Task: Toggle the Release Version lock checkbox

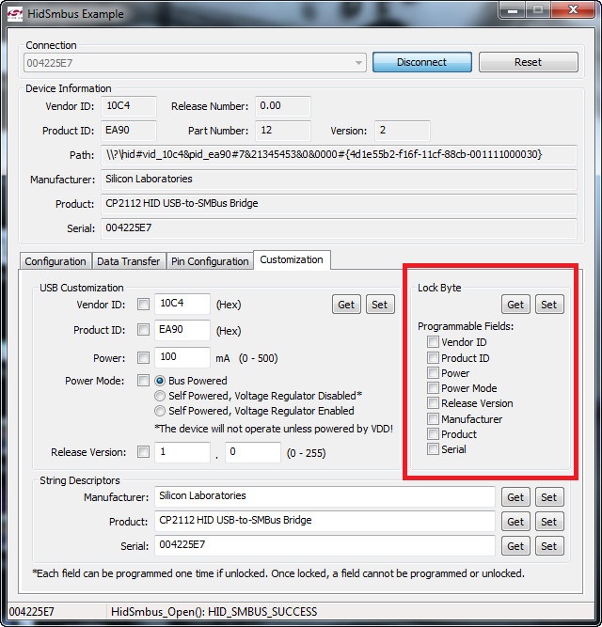Action: pyautogui.click(x=433, y=403)
